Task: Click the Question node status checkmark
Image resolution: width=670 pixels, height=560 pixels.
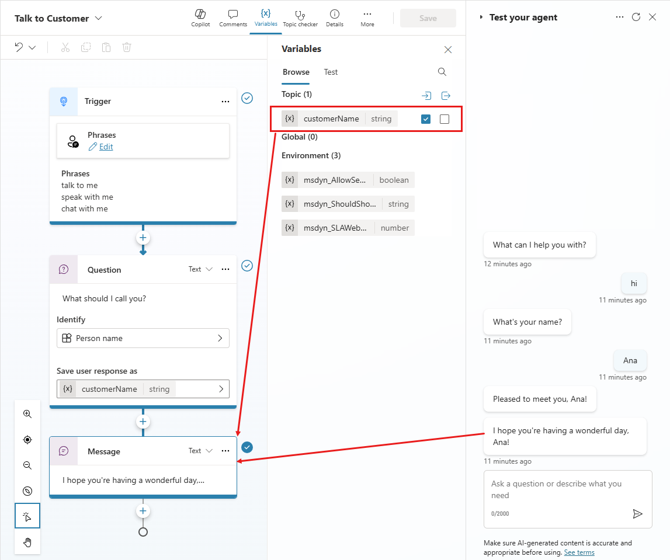Action: click(x=247, y=266)
